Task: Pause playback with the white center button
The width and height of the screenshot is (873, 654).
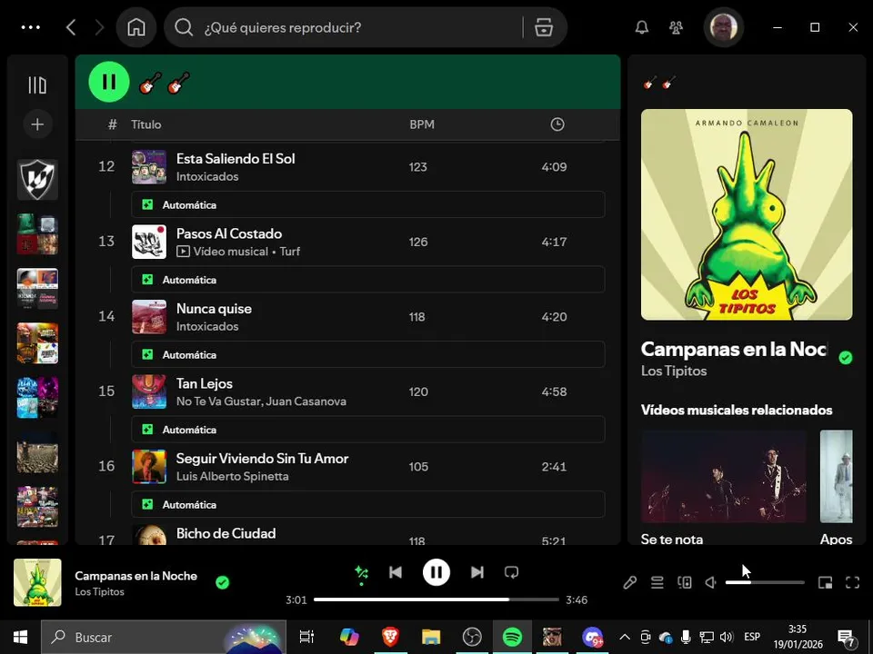Action: (x=436, y=572)
